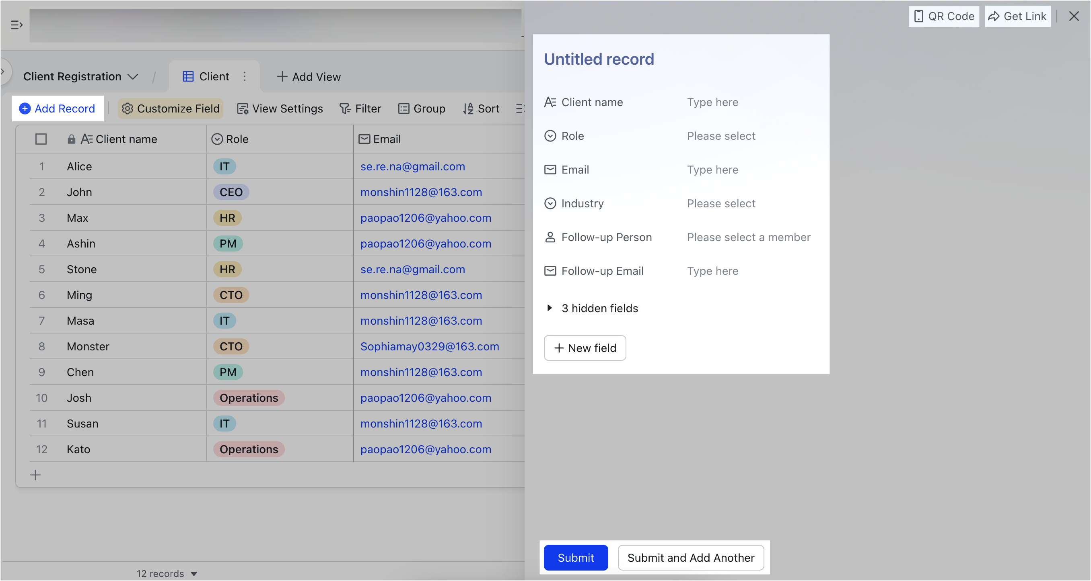
Task: Click the Sort toolbar button
Action: (481, 109)
